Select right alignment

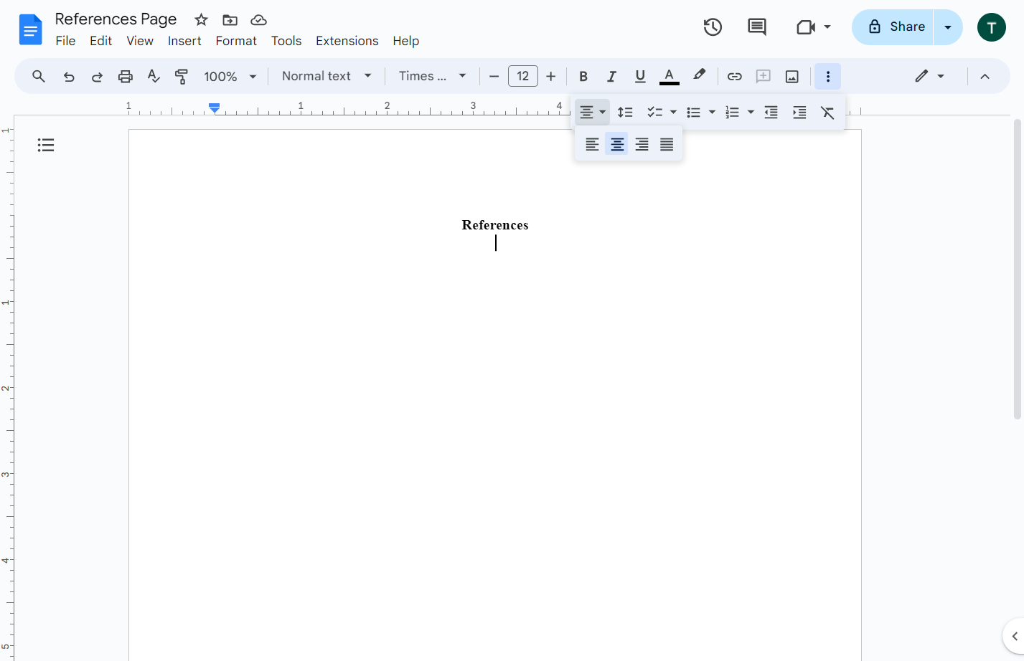point(642,144)
